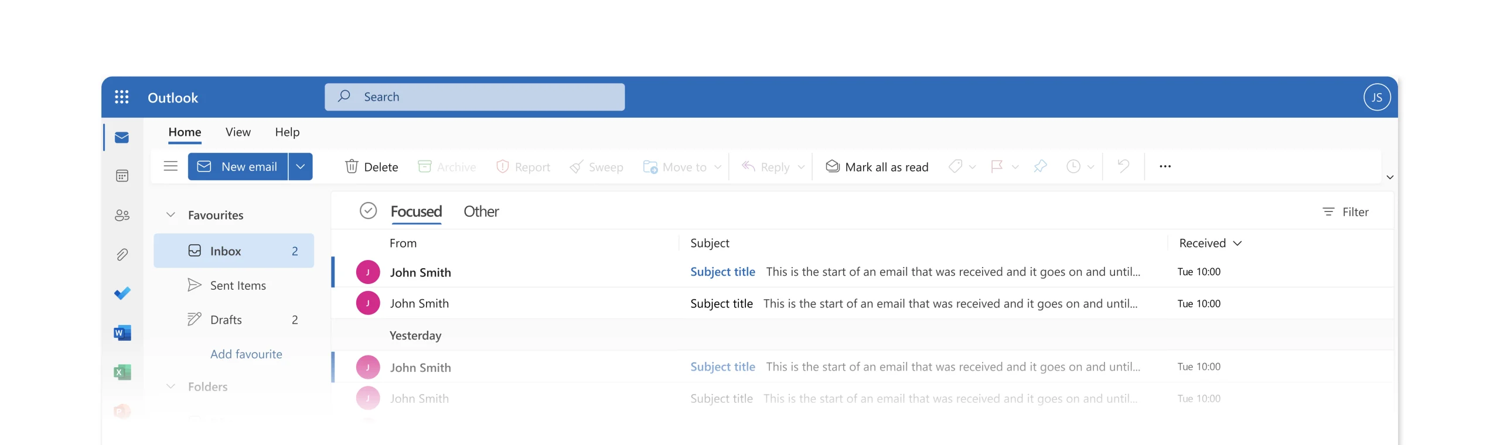Open the People contacts icon
This screenshot has height=445, width=1500.
pos(122,215)
